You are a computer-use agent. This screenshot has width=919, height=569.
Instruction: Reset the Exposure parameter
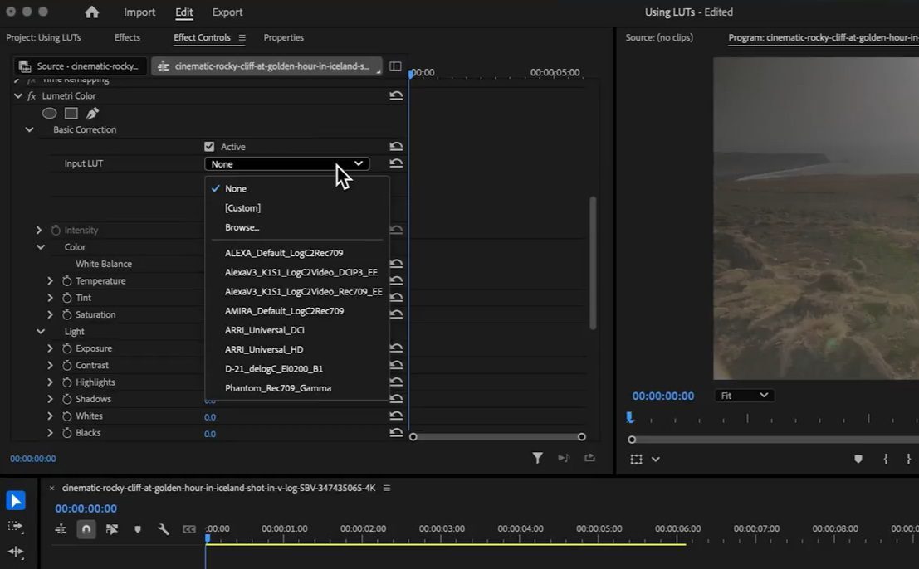click(396, 348)
